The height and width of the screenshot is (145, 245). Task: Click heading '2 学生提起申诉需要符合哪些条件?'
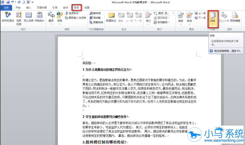tap(105, 117)
